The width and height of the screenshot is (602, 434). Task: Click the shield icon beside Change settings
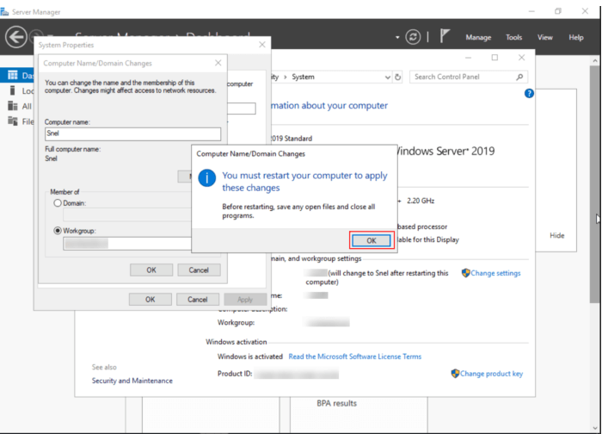tap(466, 273)
